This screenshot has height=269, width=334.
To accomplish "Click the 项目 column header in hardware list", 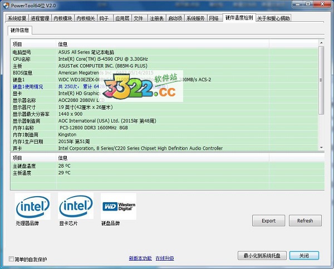I will pos(33,44).
